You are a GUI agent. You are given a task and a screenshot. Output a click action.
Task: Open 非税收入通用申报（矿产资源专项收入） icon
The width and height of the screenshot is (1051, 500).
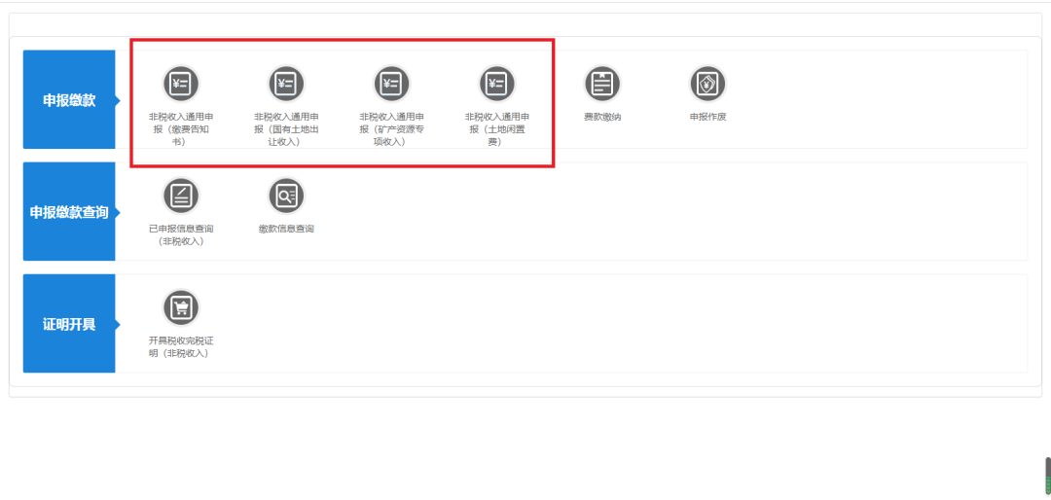pos(391,84)
